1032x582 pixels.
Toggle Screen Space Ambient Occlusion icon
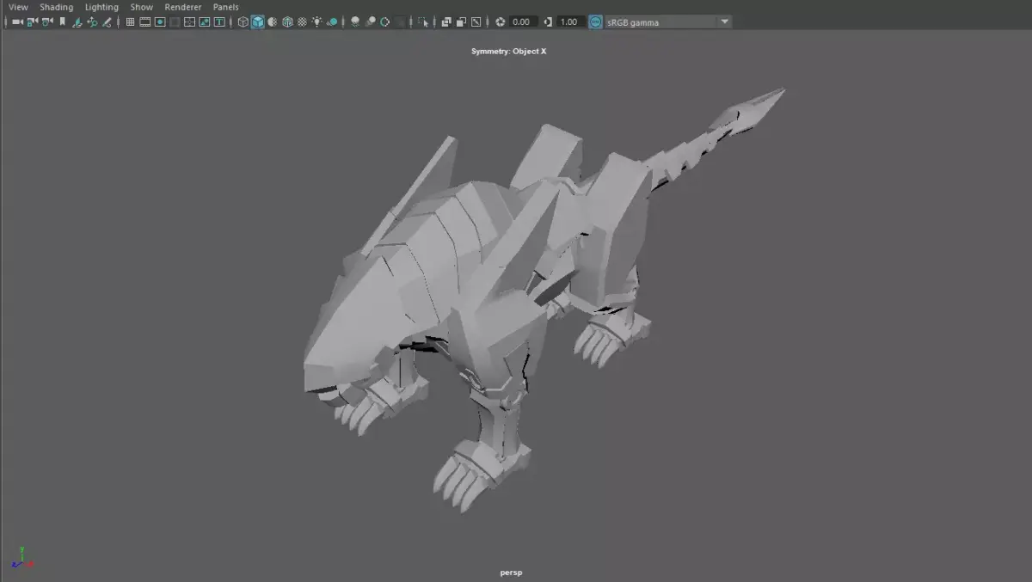355,21
